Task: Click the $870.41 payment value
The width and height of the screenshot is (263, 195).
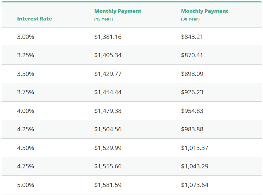Action: click(192, 55)
